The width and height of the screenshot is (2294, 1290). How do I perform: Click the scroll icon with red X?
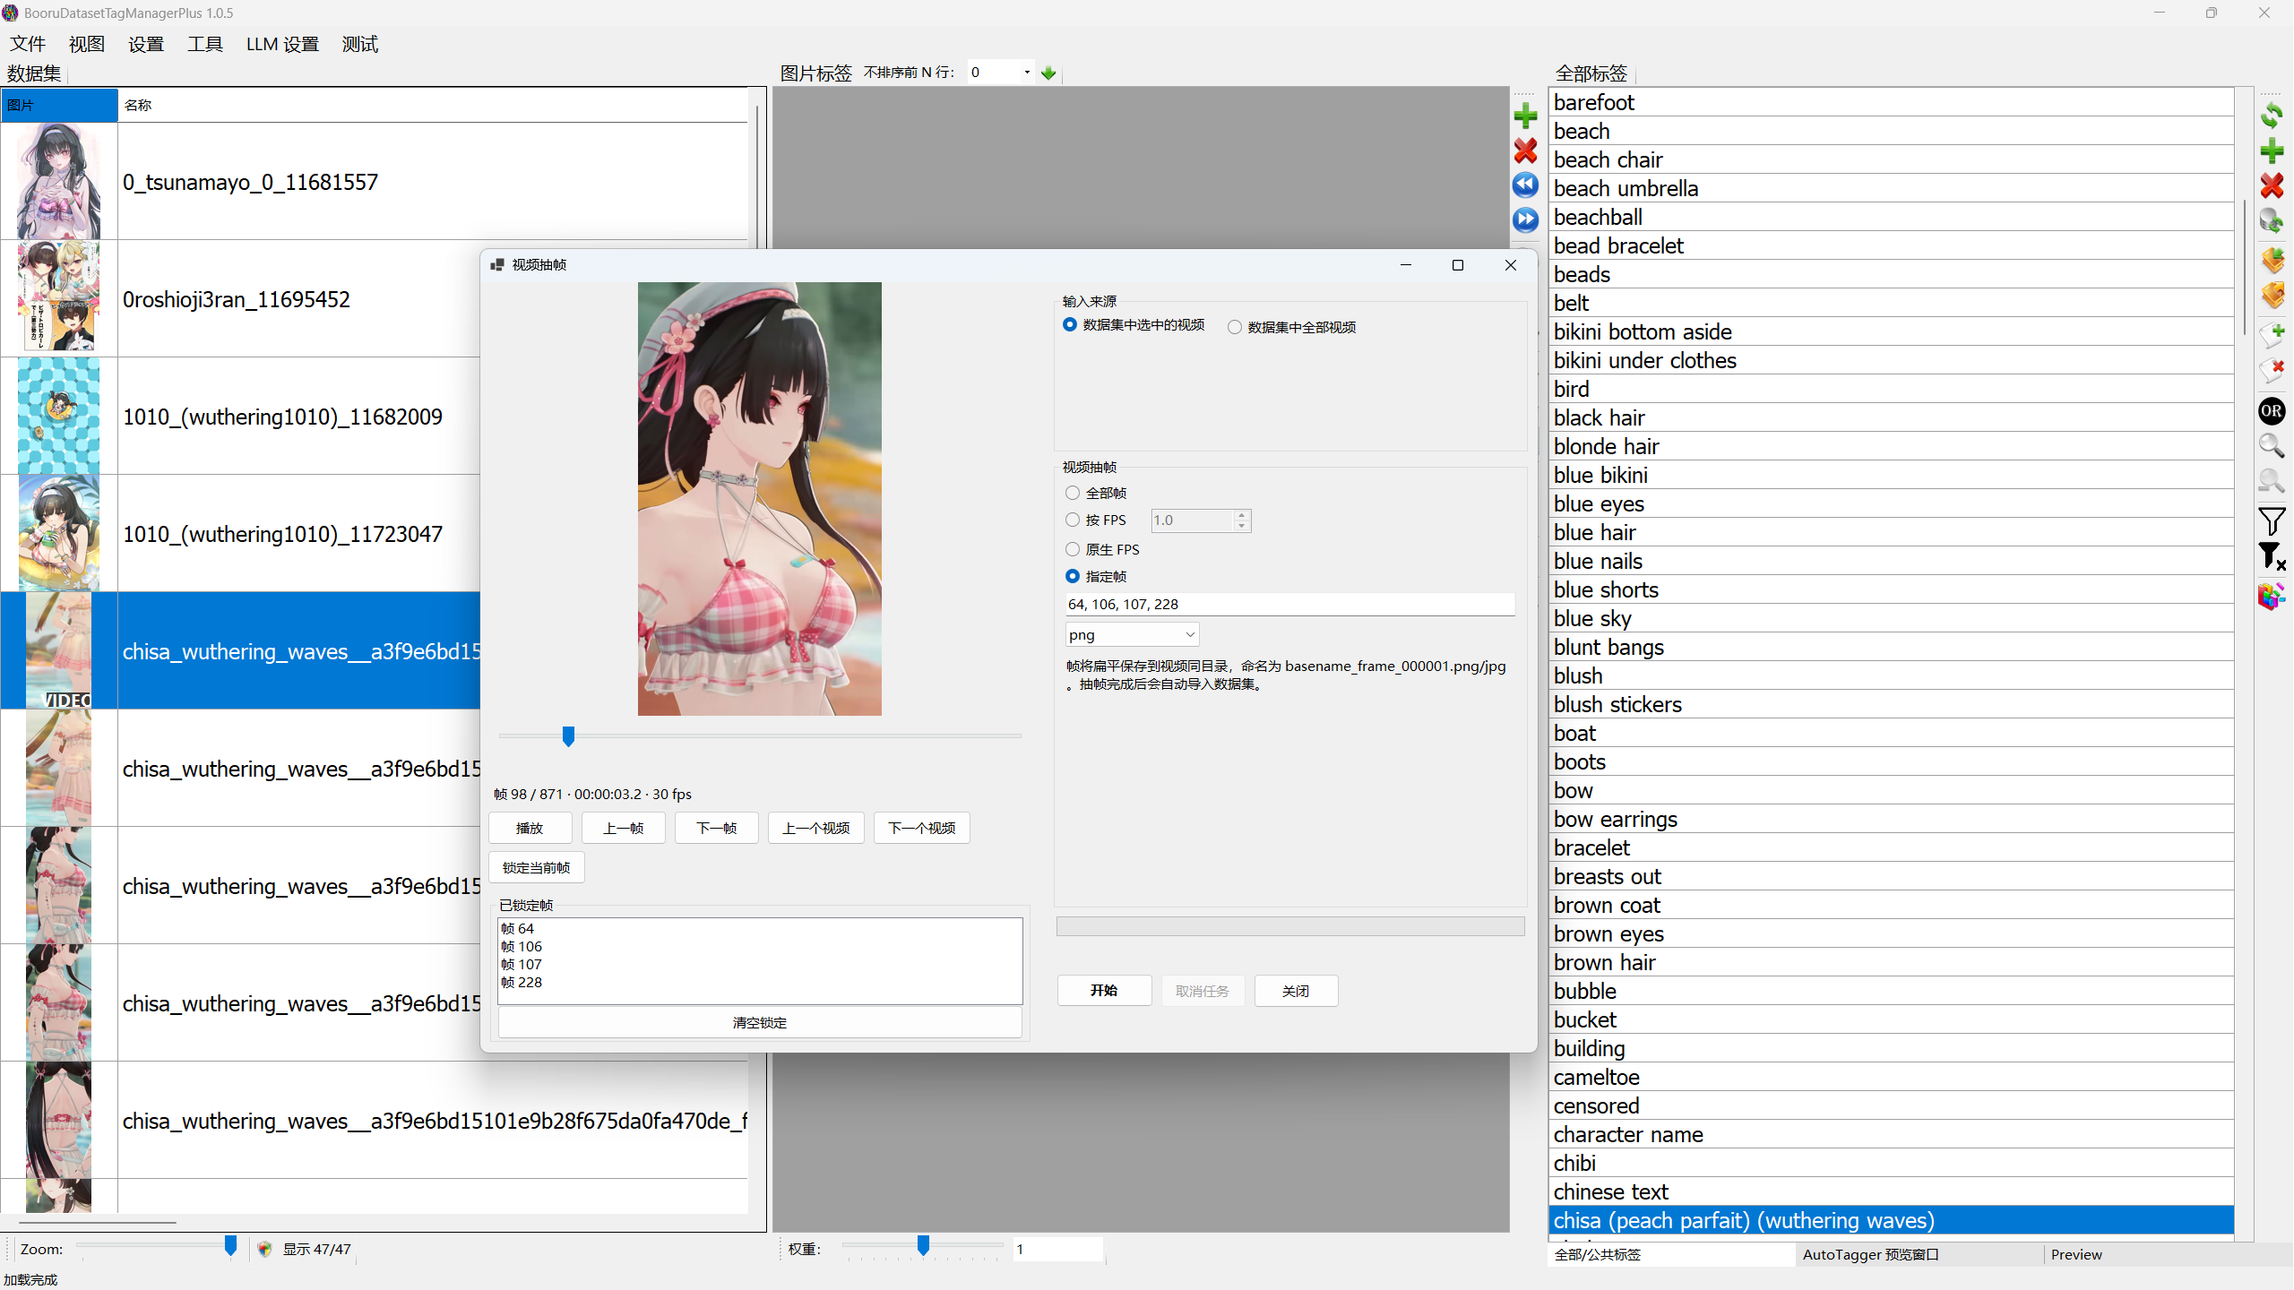[2272, 369]
